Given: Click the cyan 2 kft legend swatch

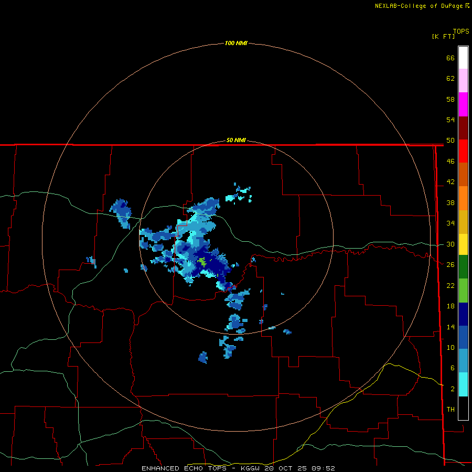Looking at the screenshot, I should click(x=463, y=384).
